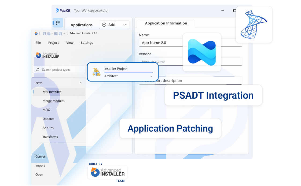The height and width of the screenshot is (186, 301).
Task: Switch to the Application Information tab
Action: [166, 23]
